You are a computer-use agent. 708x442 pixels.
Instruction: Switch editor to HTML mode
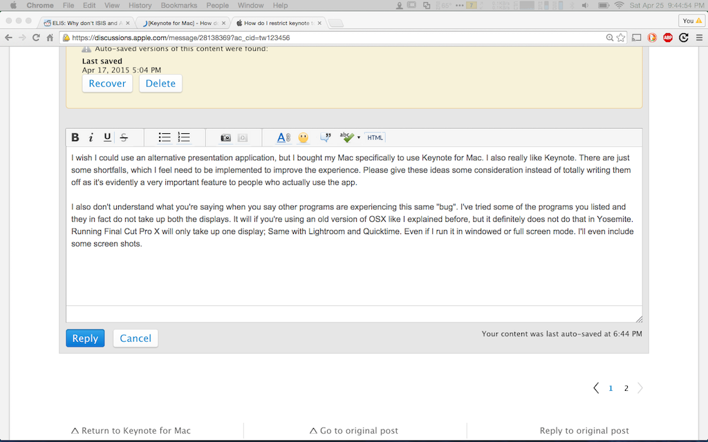(375, 137)
